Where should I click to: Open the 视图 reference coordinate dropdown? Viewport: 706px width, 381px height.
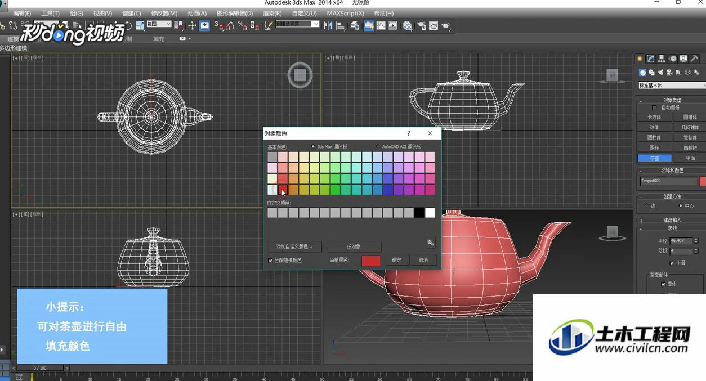(159, 24)
